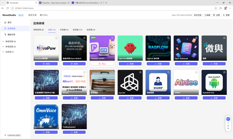The image size is (233, 139).
Task: Star the OmniVoice card
Action: [56, 106]
